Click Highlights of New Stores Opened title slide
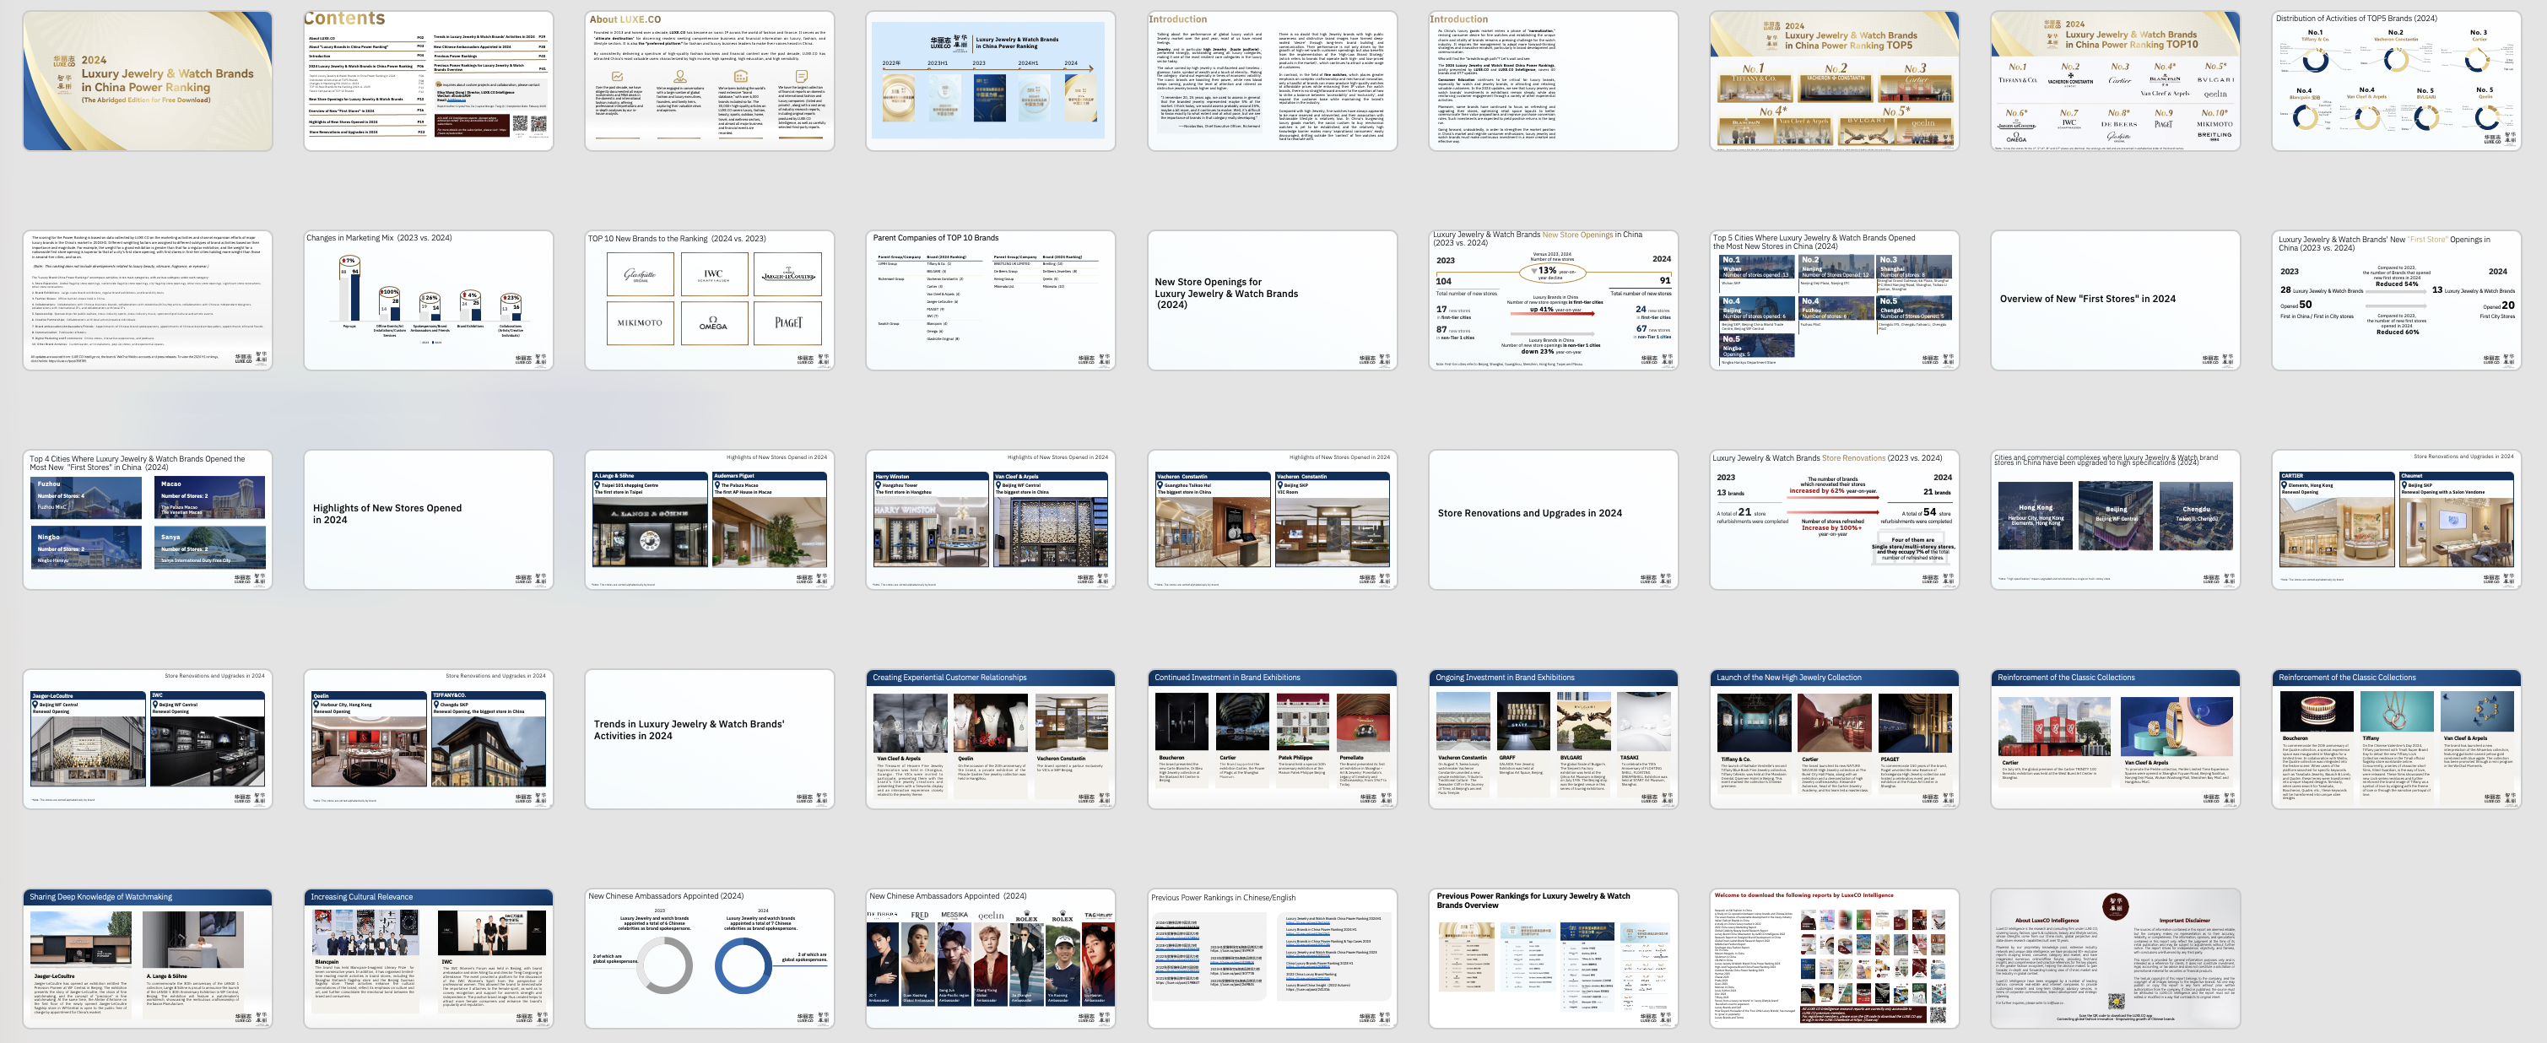This screenshot has width=2547, height=1043. [x=428, y=520]
